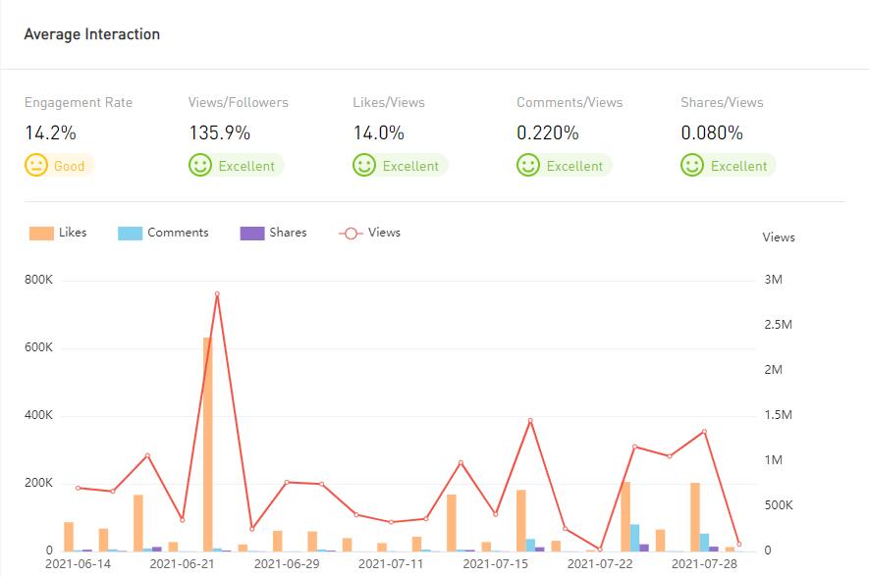Toggle the Views line via its legend label
The width and height of the screenshot is (869, 577).
(x=384, y=233)
